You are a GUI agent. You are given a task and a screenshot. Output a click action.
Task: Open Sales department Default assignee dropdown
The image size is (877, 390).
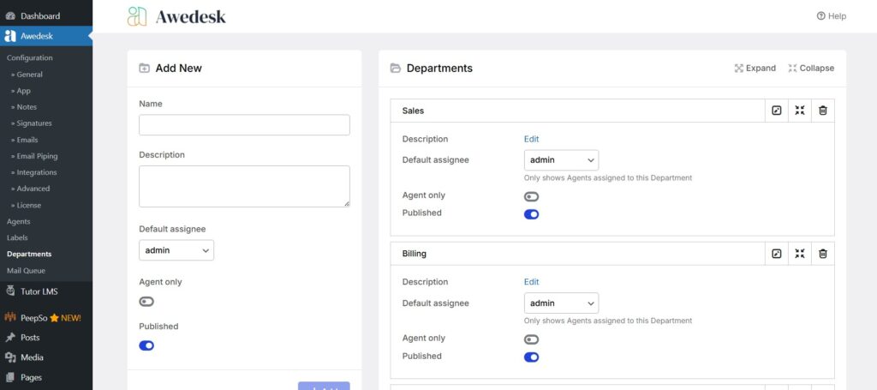pos(561,160)
